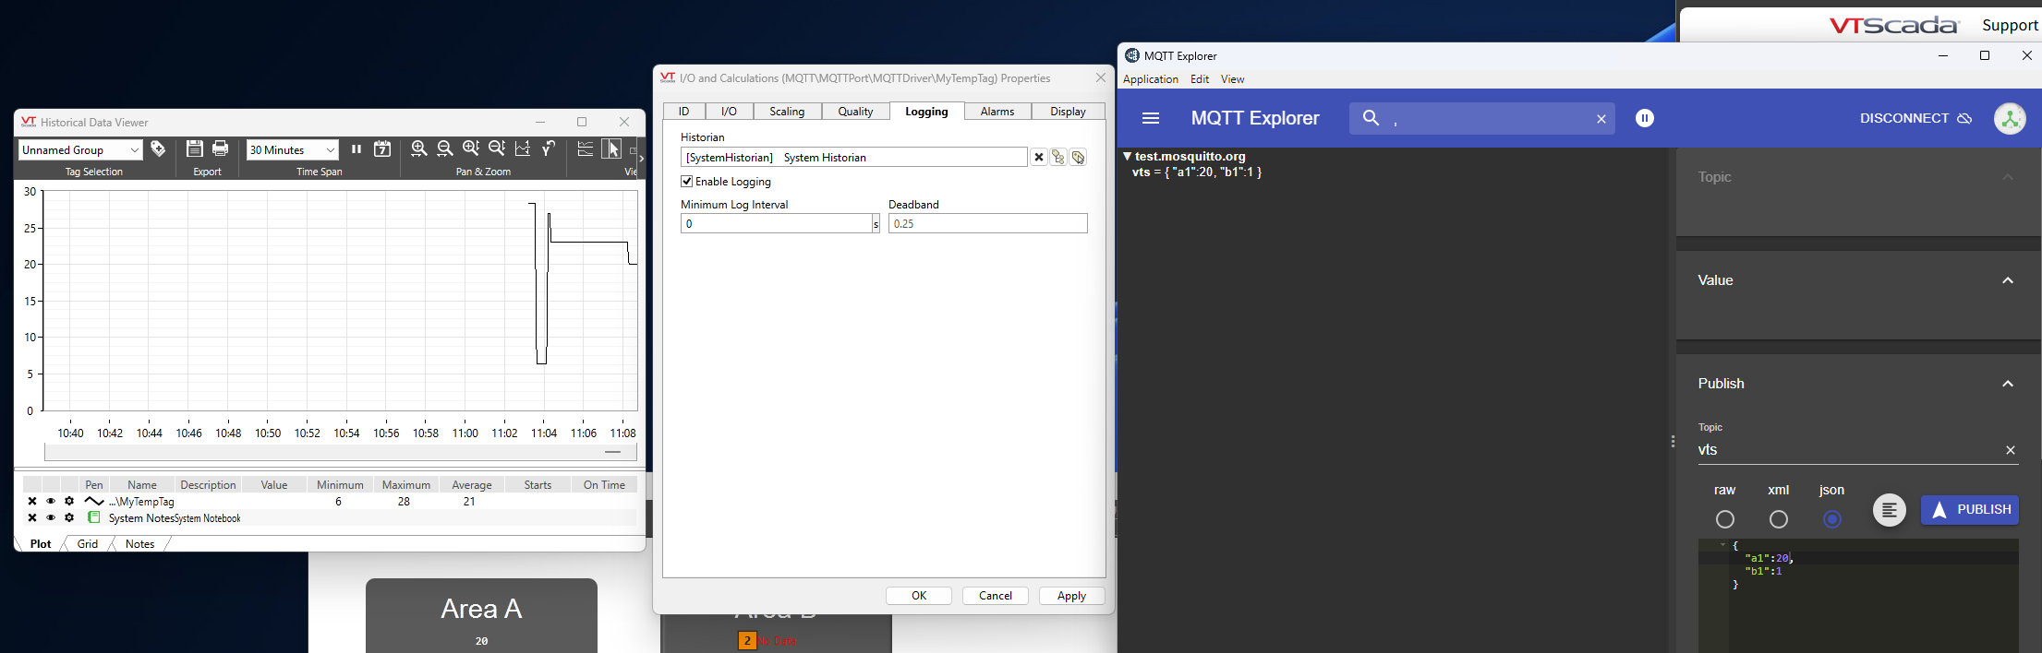This screenshot has height=653, width=2042.
Task: Click the save export icon
Action: click(x=195, y=148)
